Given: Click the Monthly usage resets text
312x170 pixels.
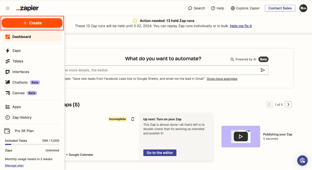Looking at the screenshot, I should (x=29, y=159).
